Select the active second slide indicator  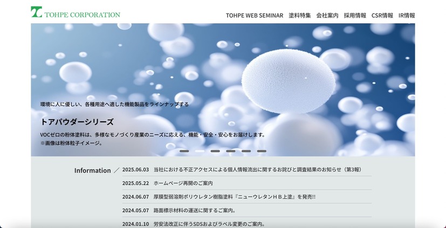point(200,151)
